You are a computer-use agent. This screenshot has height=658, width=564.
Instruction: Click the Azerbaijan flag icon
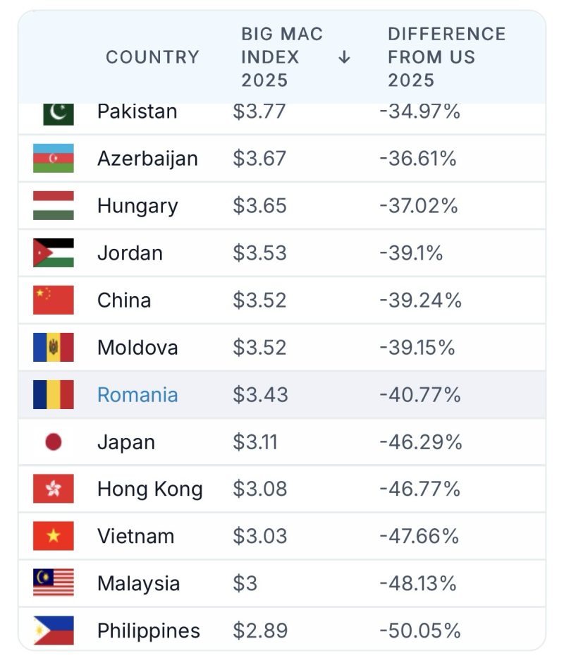[x=54, y=158]
